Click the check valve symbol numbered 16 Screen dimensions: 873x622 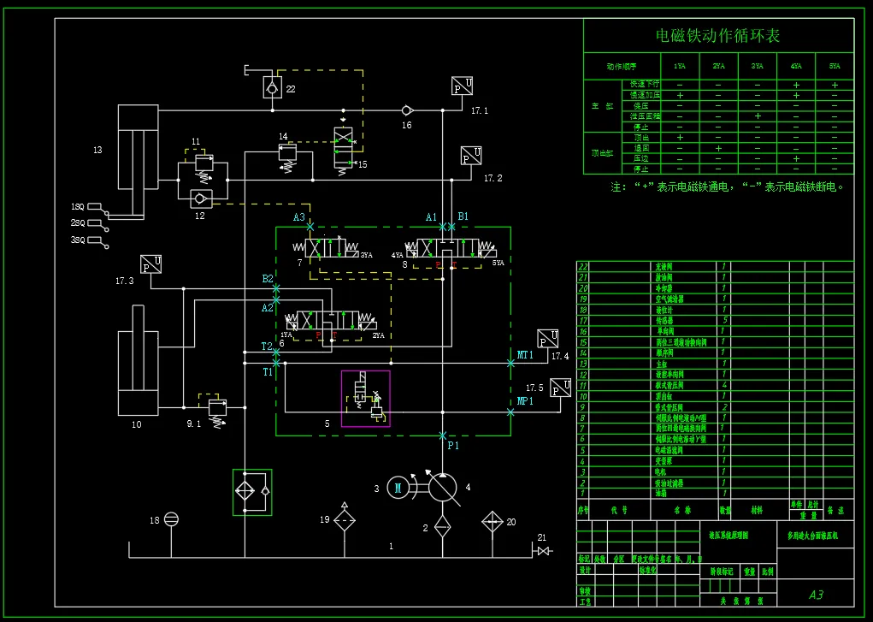407,110
